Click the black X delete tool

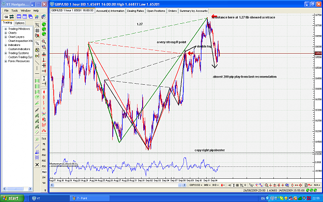coord(37,165)
